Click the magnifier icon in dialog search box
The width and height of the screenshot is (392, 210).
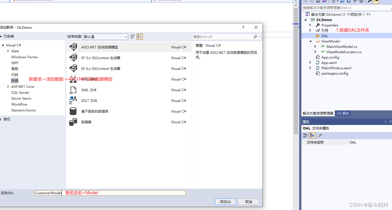[x=255, y=37]
